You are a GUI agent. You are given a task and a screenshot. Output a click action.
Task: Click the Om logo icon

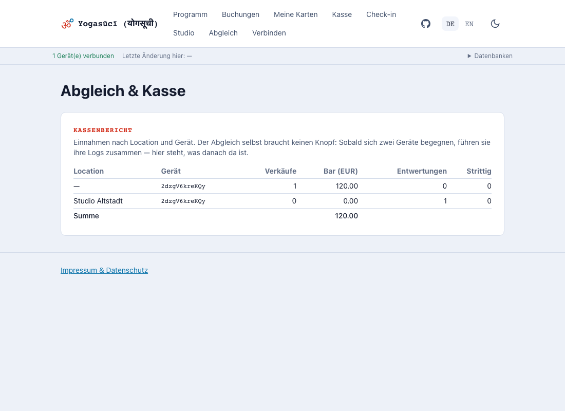(67, 24)
